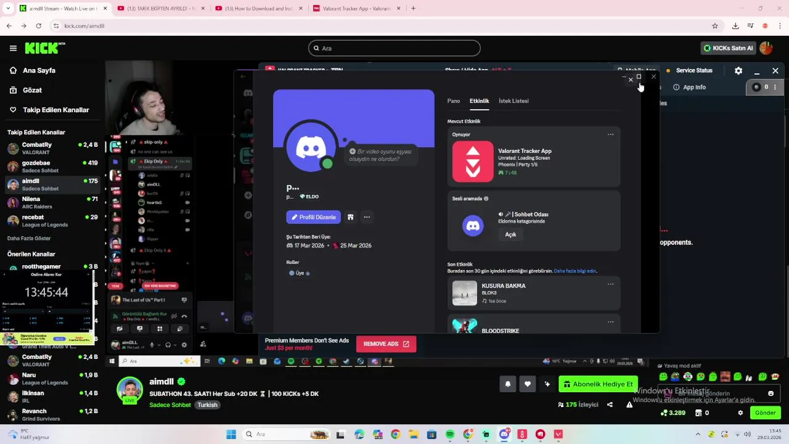This screenshot has height=444, width=789.
Task: Click the Üye role chip
Action: [x=300, y=273]
